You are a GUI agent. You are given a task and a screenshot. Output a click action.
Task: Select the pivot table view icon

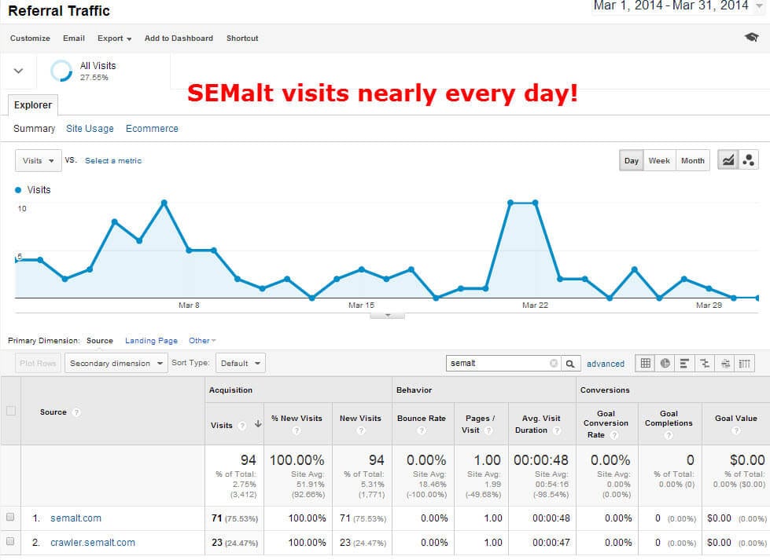(745, 364)
